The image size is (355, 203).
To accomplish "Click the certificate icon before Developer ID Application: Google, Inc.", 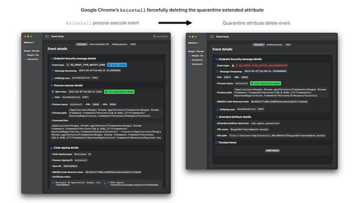I will point(54,183).
